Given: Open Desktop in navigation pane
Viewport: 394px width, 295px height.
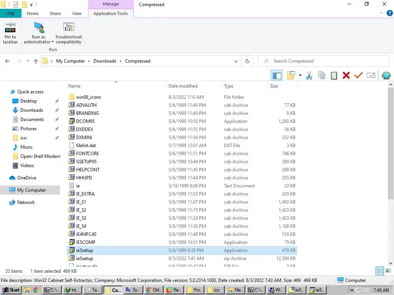Looking at the screenshot, I should [x=28, y=101].
